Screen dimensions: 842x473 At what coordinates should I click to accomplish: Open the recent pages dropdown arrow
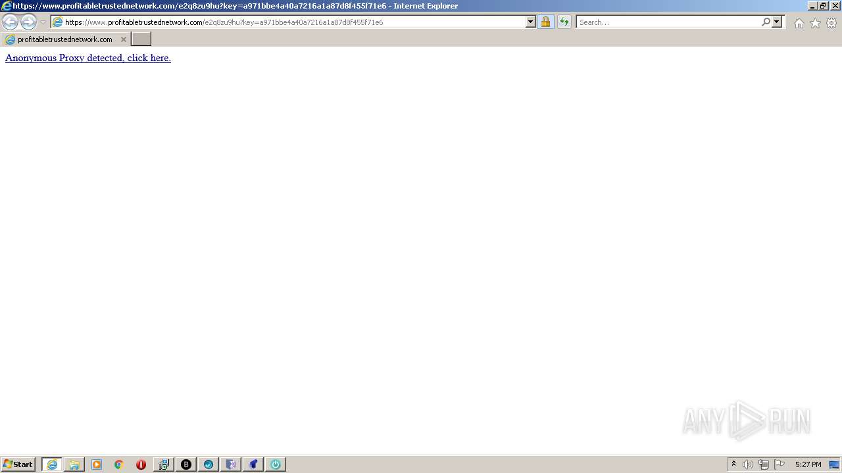[43, 22]
